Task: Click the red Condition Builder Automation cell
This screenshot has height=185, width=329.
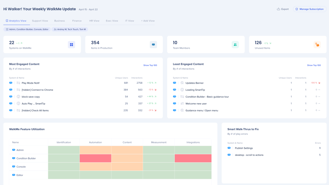Action: 95,158
